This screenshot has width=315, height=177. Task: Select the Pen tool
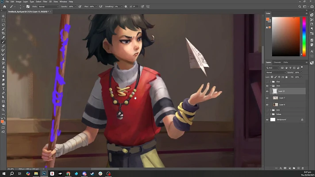click(3, 93)
